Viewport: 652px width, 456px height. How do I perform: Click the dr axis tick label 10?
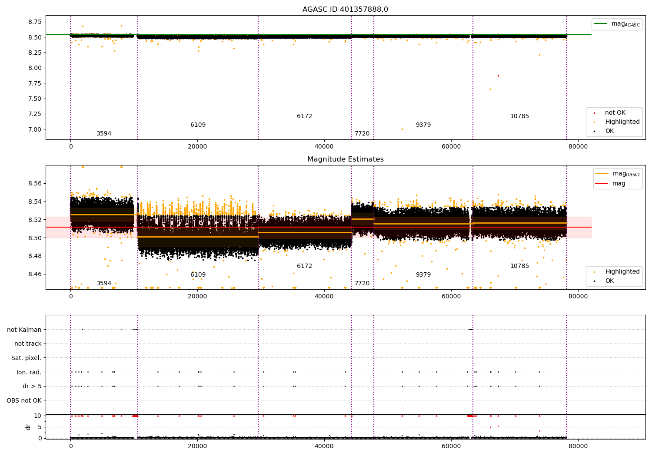pyautogui.click(x=37, y=416)
